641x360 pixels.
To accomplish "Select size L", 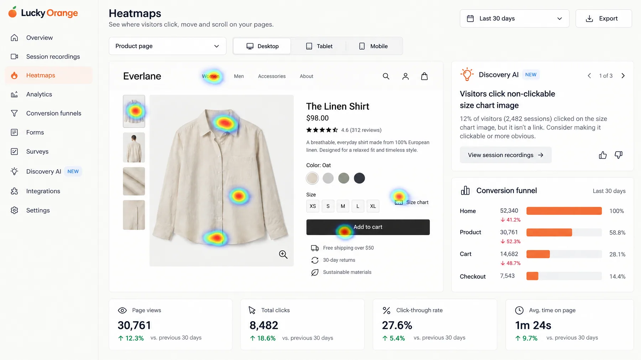I will (358, 206).
